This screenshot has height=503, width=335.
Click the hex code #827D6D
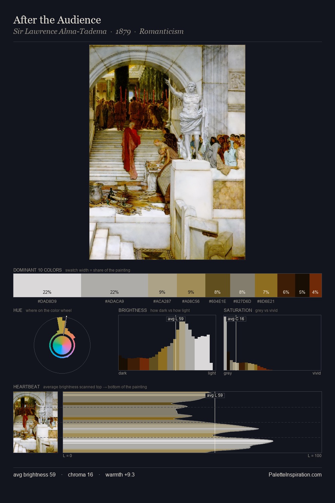(242, 301)
